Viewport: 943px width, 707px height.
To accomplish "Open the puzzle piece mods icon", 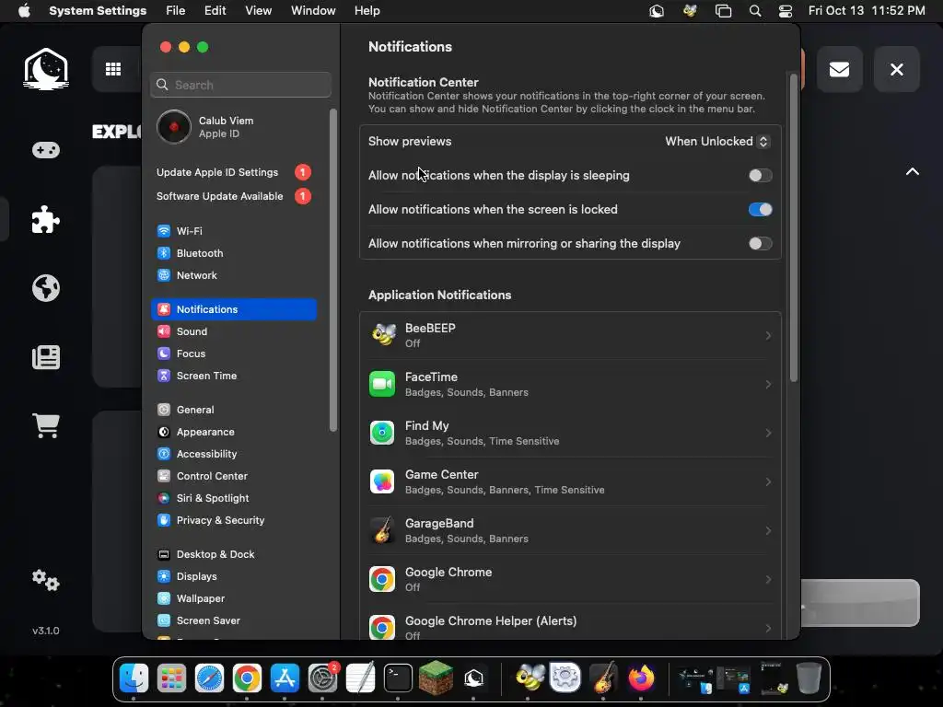I will click(46, 219).
